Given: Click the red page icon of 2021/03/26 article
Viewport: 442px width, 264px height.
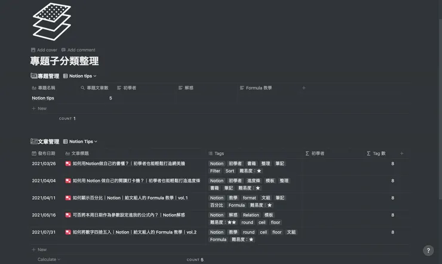Looking at the screenshot, I should click(68, 164).
